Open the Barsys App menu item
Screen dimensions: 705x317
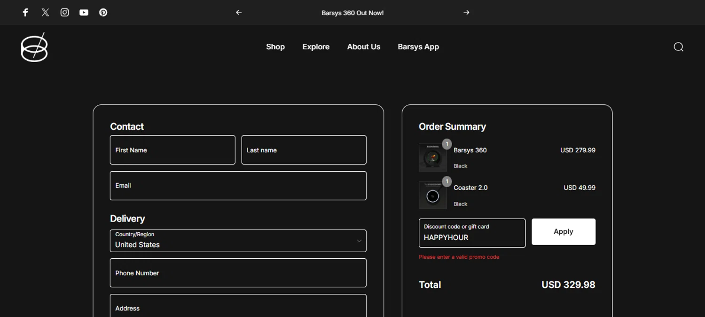(x=418, y=47)
